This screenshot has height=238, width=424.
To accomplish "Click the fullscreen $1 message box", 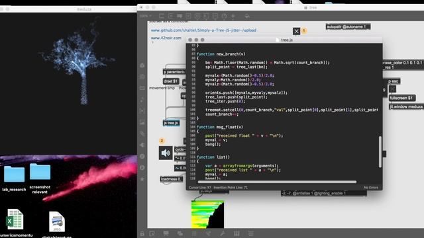I will click(x=402, y=98).
